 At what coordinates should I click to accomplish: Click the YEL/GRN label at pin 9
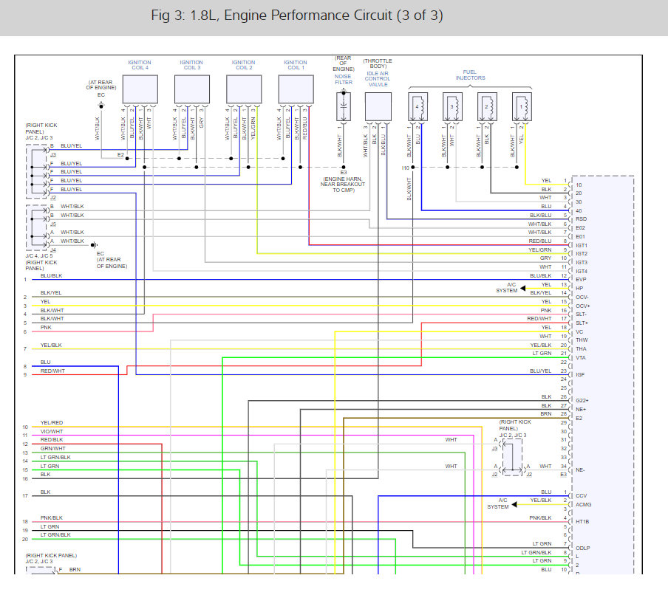[540, 250]
